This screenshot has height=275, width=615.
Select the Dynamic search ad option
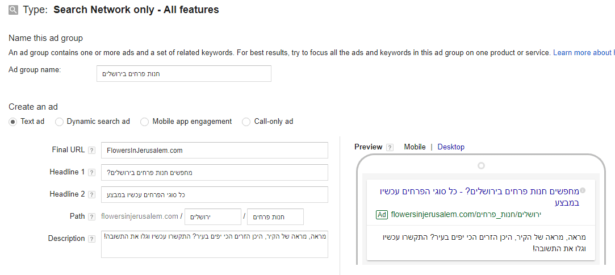59,122
